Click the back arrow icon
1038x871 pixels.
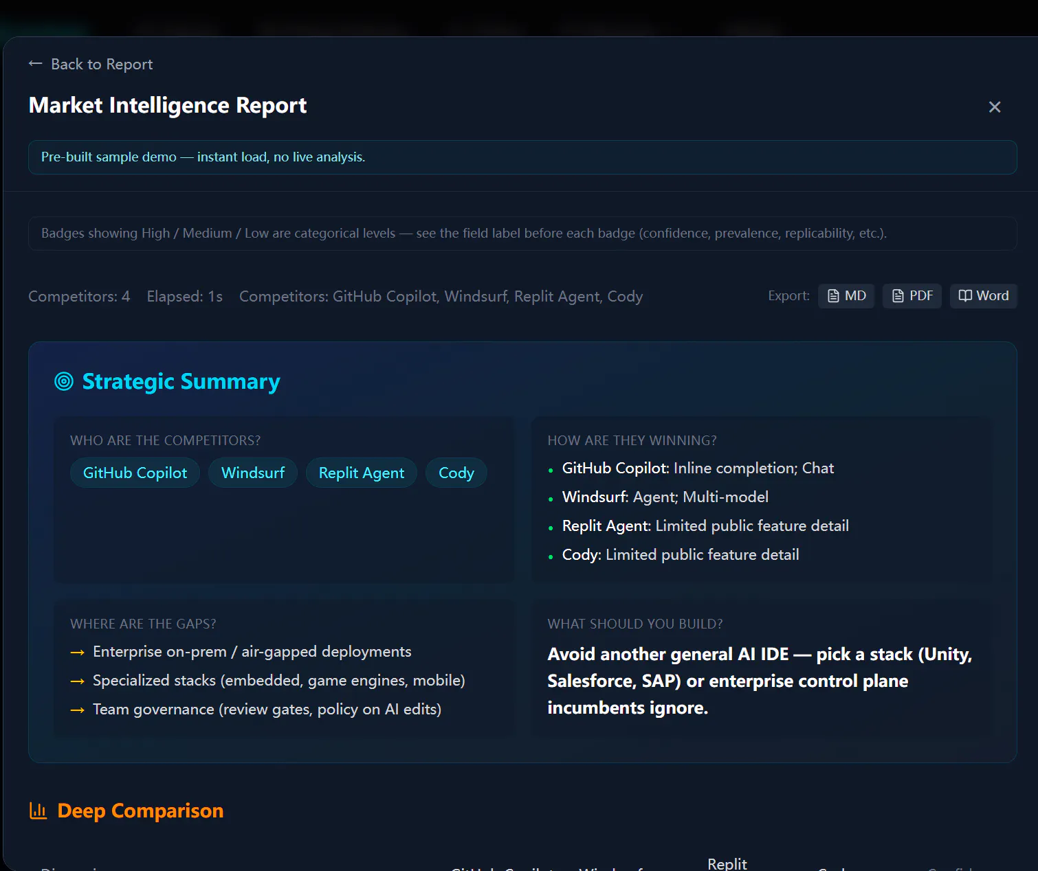click(36, 63)
